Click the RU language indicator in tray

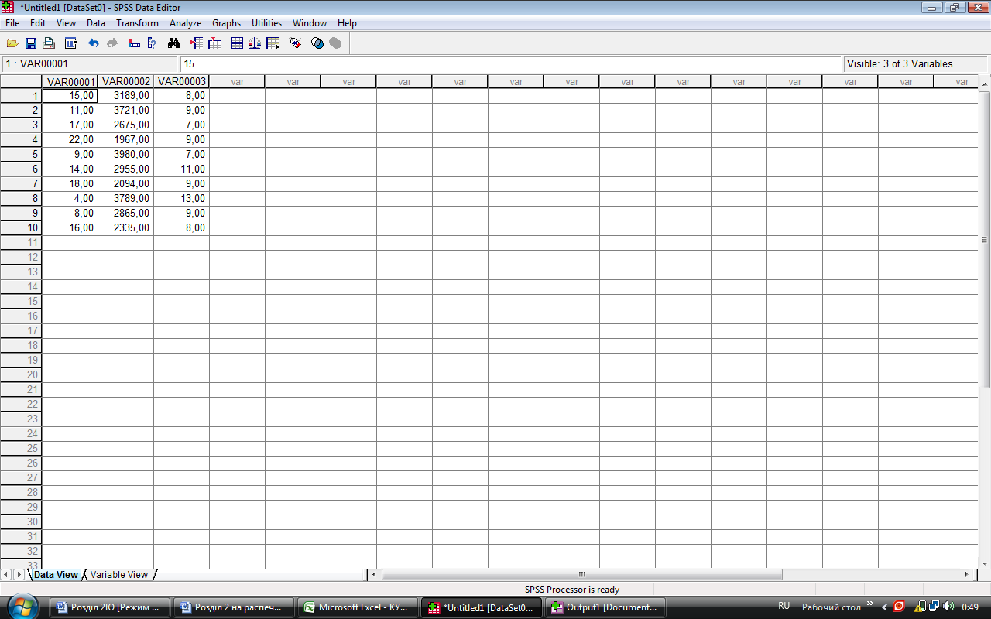coord(784,607)
